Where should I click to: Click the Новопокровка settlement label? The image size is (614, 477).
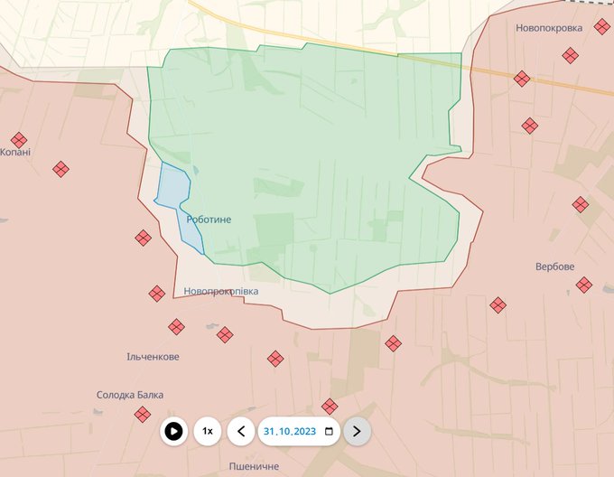click(x=549, y=28)
